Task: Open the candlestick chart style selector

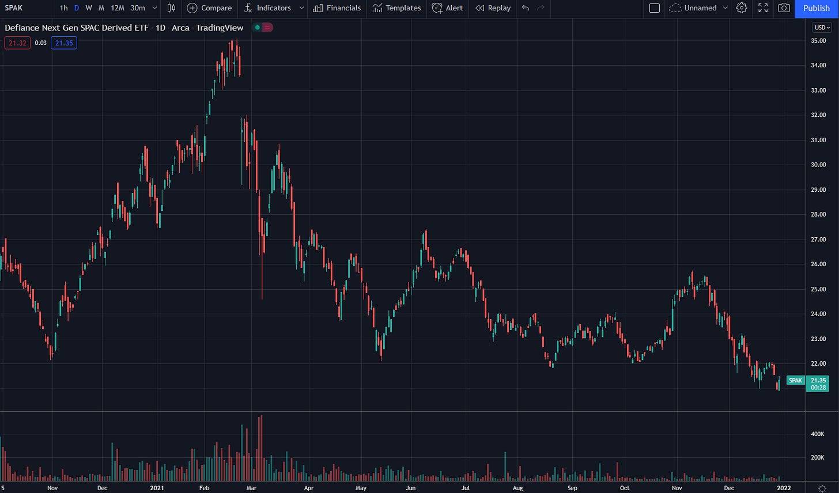Action: pos(171,8)
